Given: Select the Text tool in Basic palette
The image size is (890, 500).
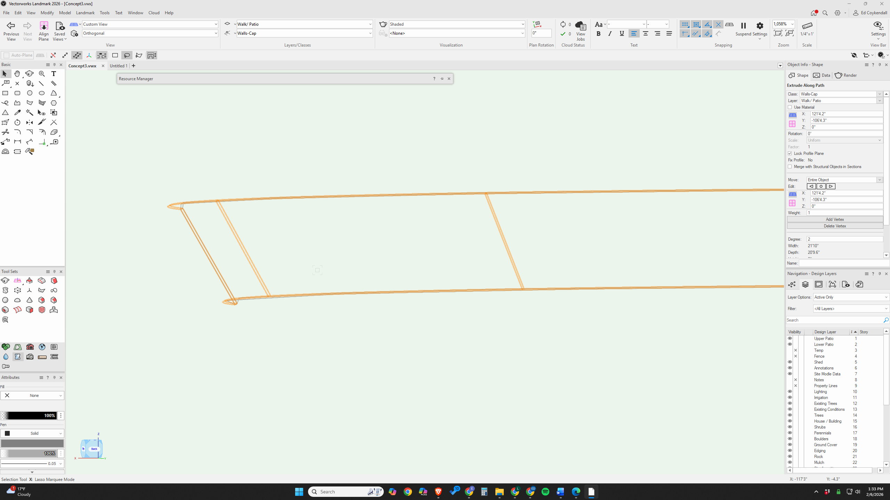Looking at the screenshot, I should point(54,74).
